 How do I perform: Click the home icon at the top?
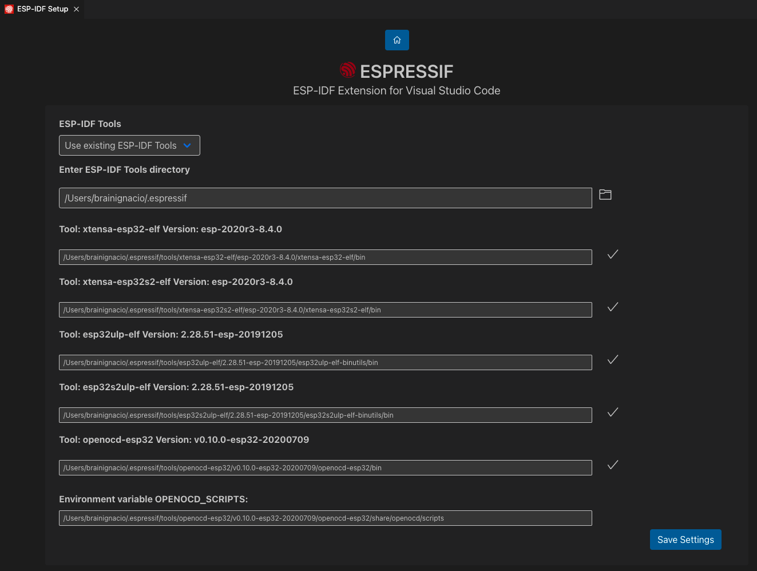click(397, 39)
